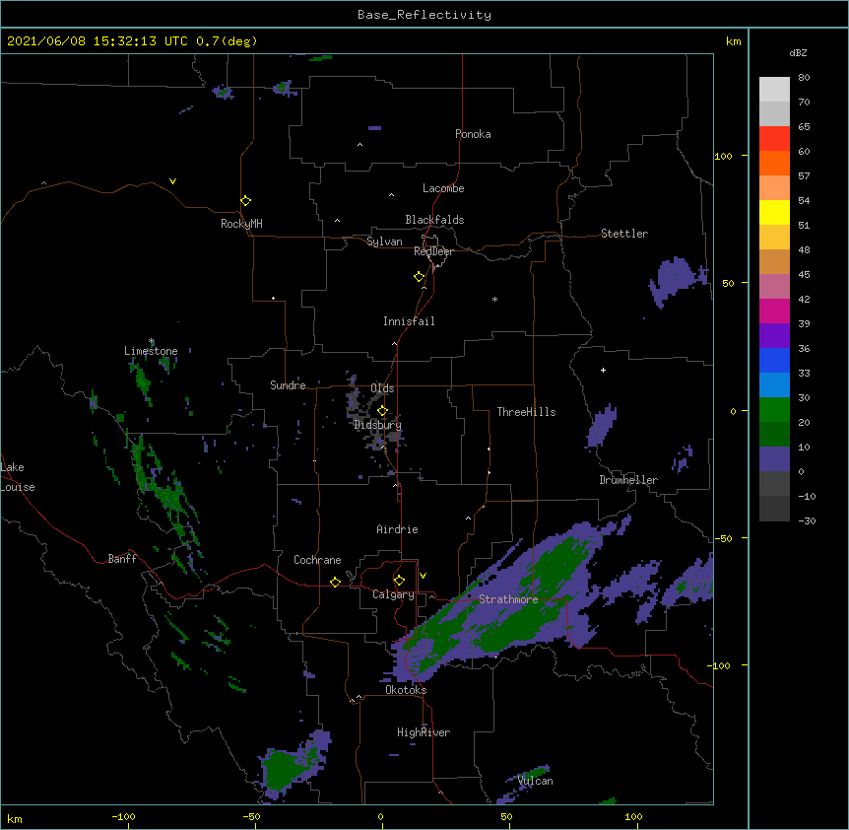
Task: Click the RockyMH label
Action: point(241,224)
